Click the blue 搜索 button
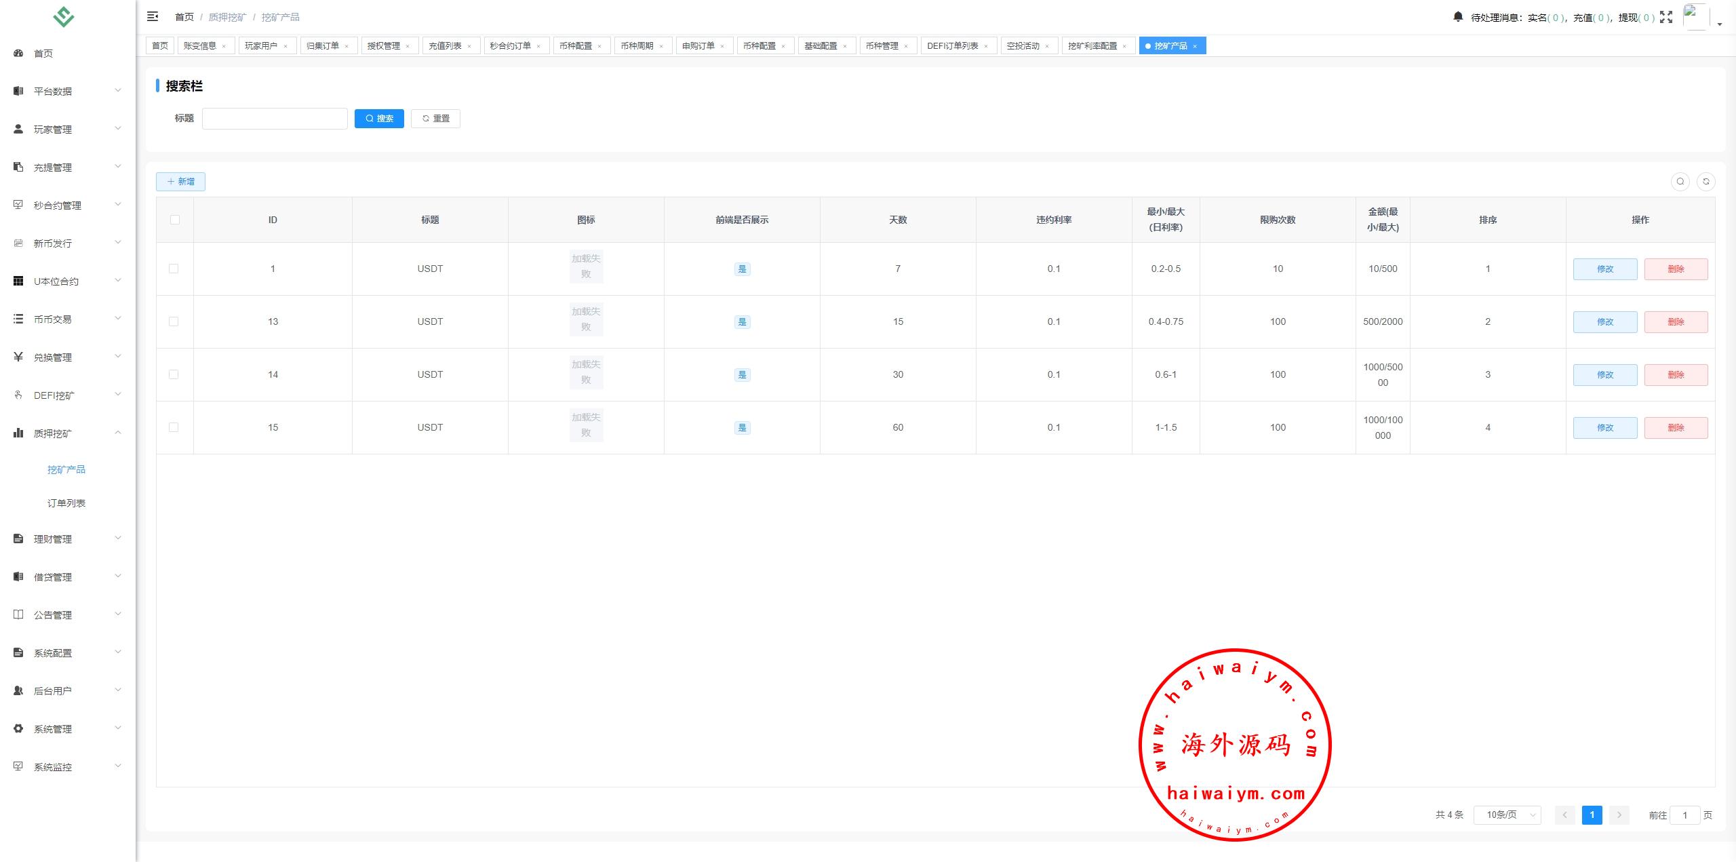This screenshot has height=862, width=1736. click(379, 118)
